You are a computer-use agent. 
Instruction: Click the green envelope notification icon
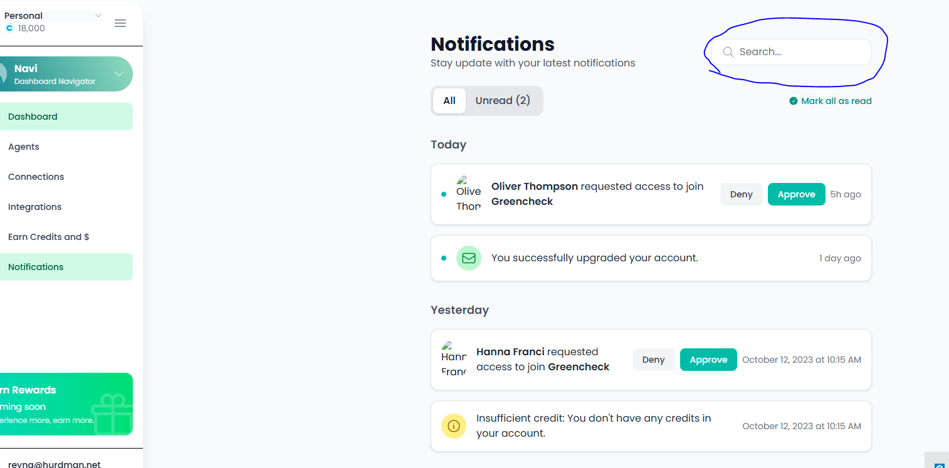(x=469, y=258)
